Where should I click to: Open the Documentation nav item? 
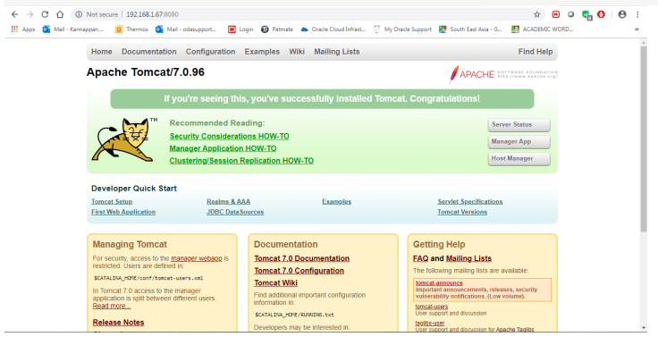pos(149,52)
